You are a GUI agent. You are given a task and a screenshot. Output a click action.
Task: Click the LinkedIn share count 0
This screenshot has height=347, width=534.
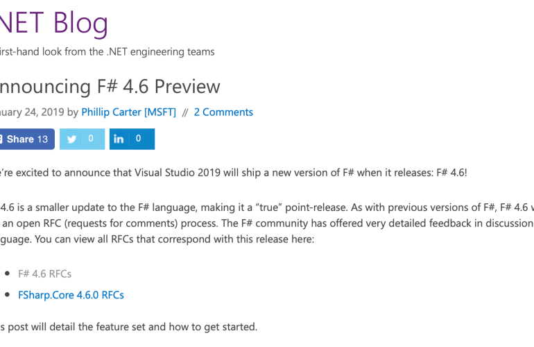(x=139, y=139)
